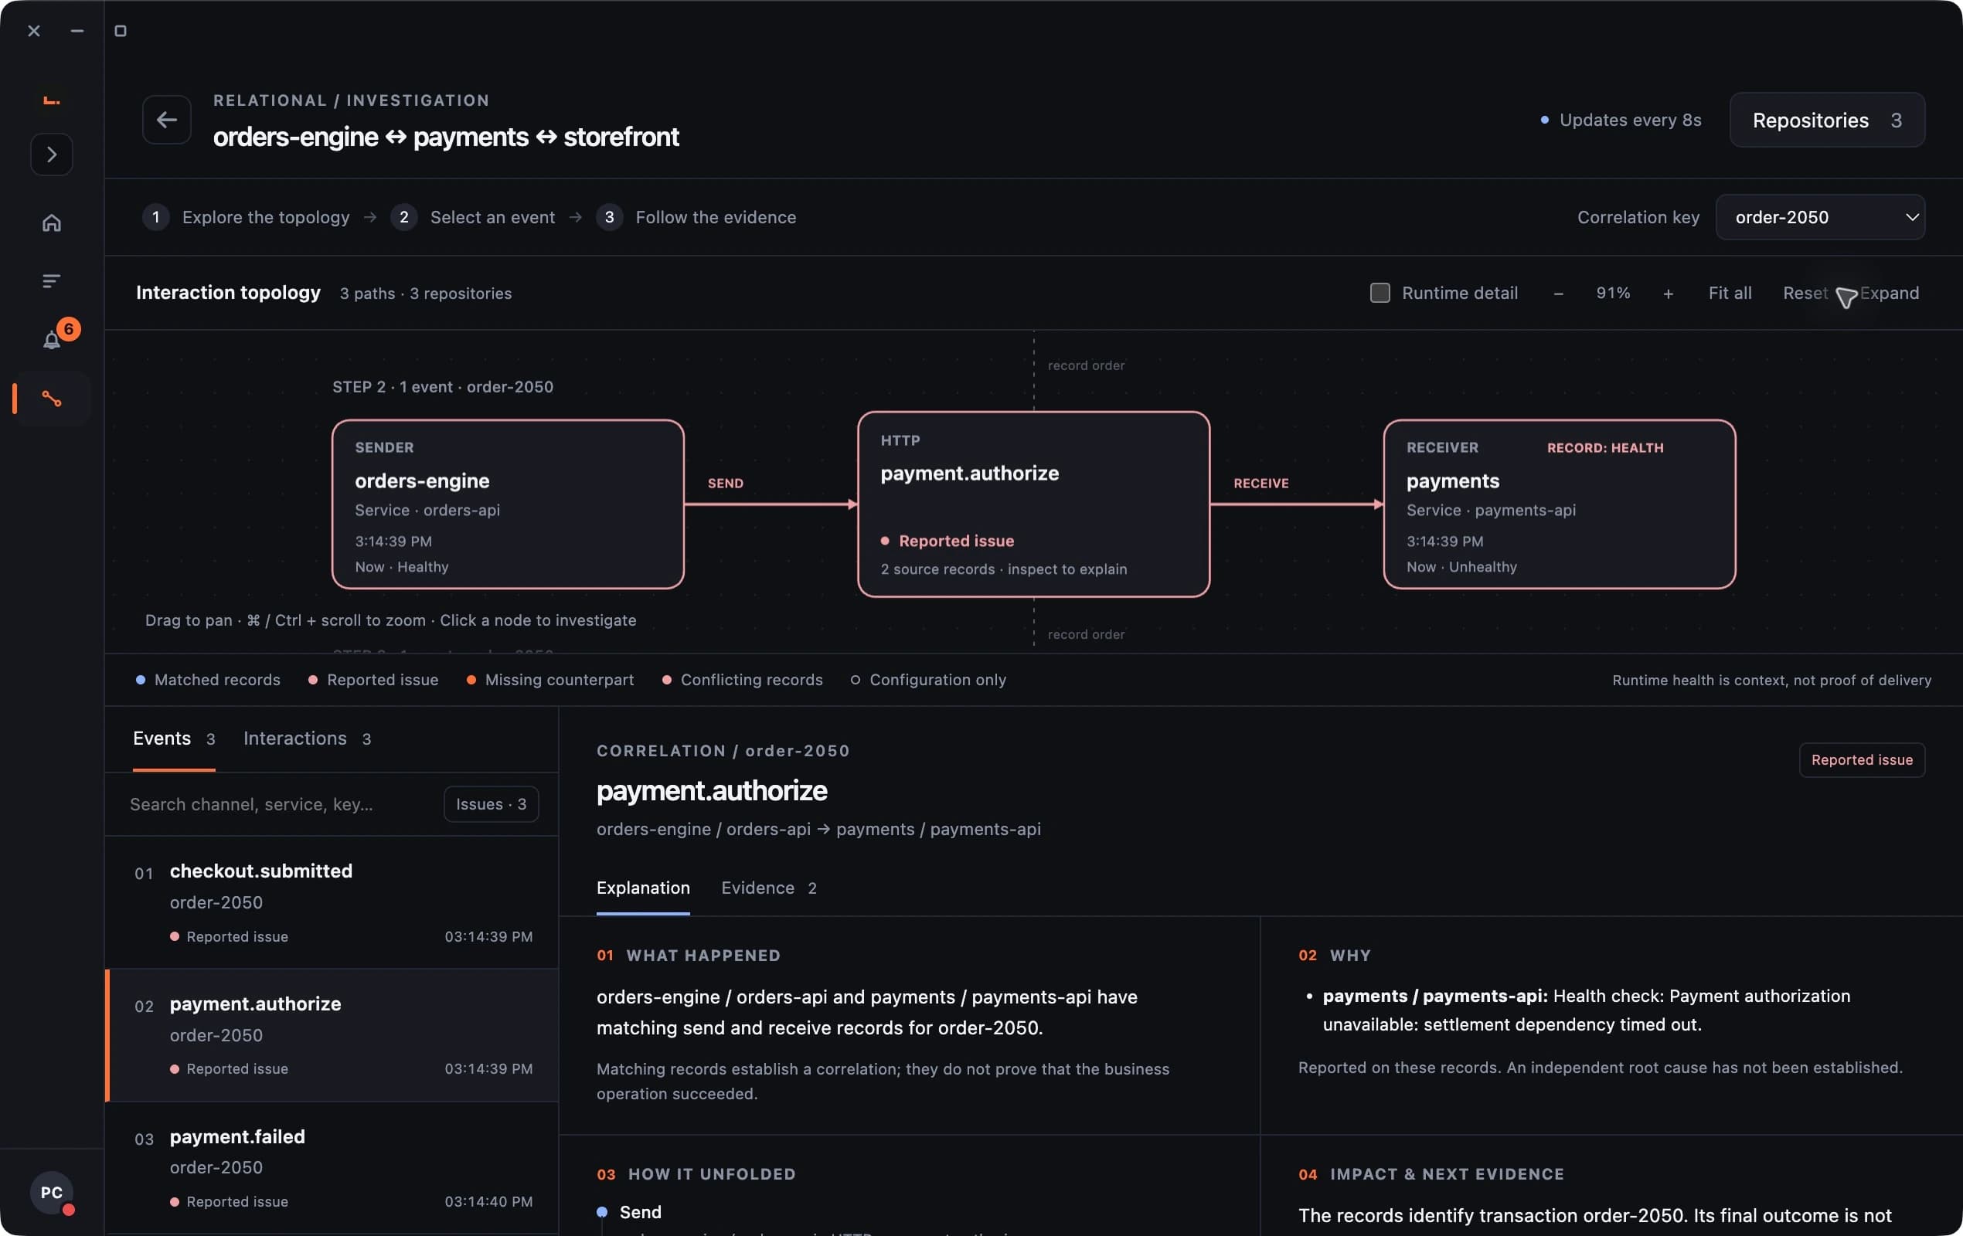The width and height of the screenshot is (1963, 1236).
Task: Click the Updates every 8s indicator
Action: tap(1621, 120)
